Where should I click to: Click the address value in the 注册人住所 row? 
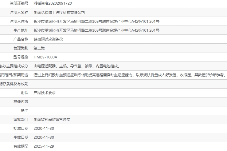tap(96, 22)
